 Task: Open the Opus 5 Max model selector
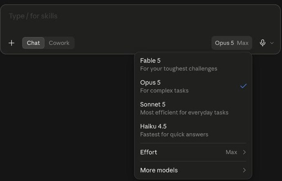(231, 43)
